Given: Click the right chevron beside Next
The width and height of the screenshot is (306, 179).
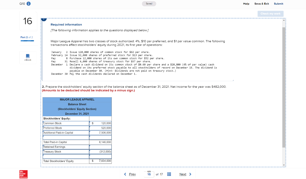Looking at the screenshot, I should pos(191,174).
